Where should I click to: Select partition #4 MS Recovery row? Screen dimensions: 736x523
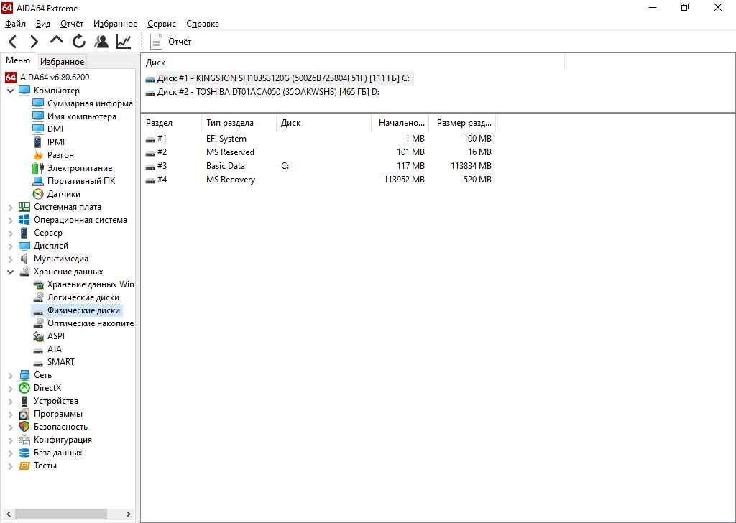coord(318,180)
